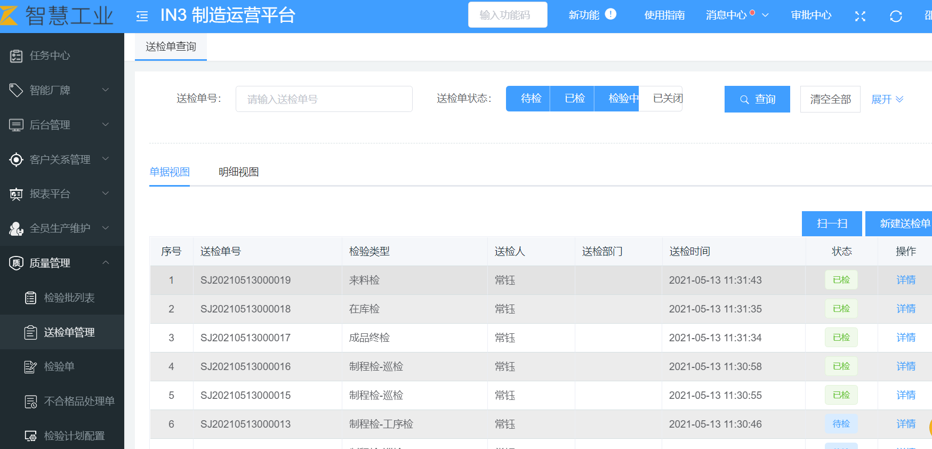Open 详情 for order SJ20210513000019
This screenshot has width=932, height=449.
tap(905, 280)
